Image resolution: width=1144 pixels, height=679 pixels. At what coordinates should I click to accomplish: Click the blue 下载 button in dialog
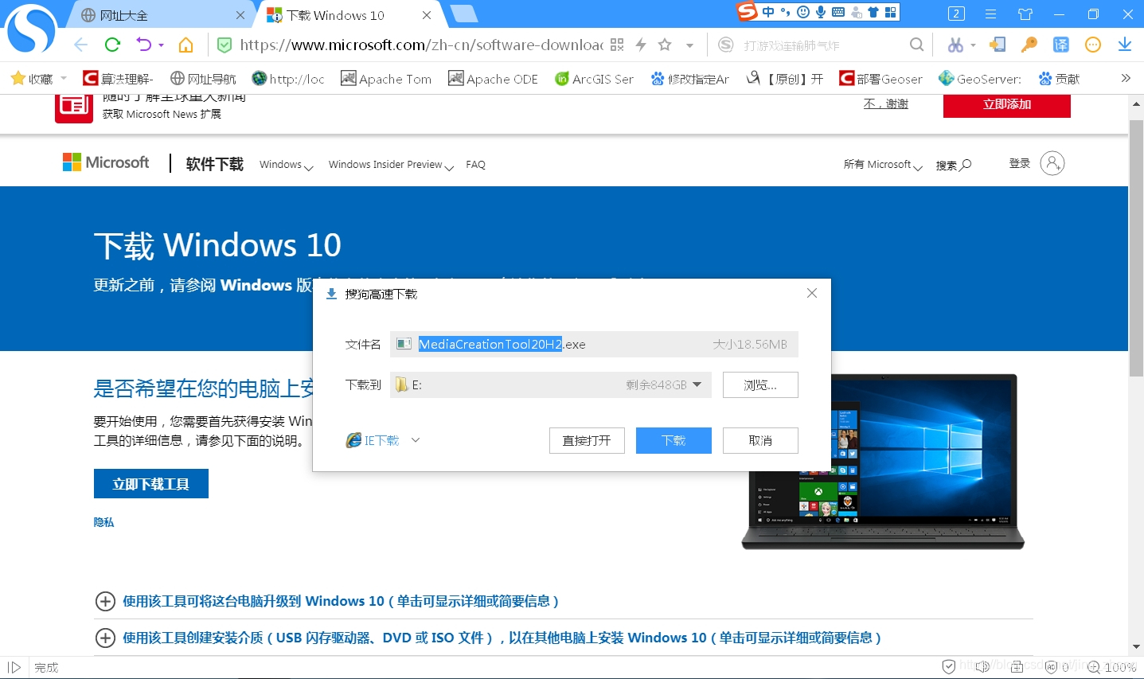pyautogui.click(x=674, y=440)
